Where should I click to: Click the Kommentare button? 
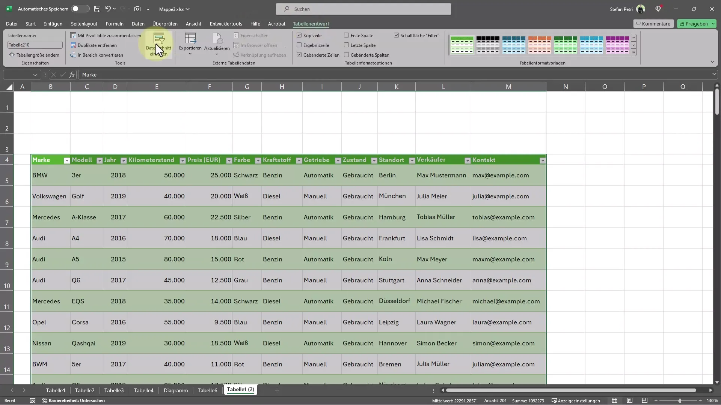coord(653,24)
